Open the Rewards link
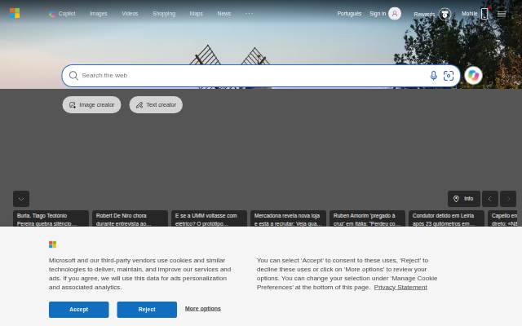The image size is (522, 326). 424,15
